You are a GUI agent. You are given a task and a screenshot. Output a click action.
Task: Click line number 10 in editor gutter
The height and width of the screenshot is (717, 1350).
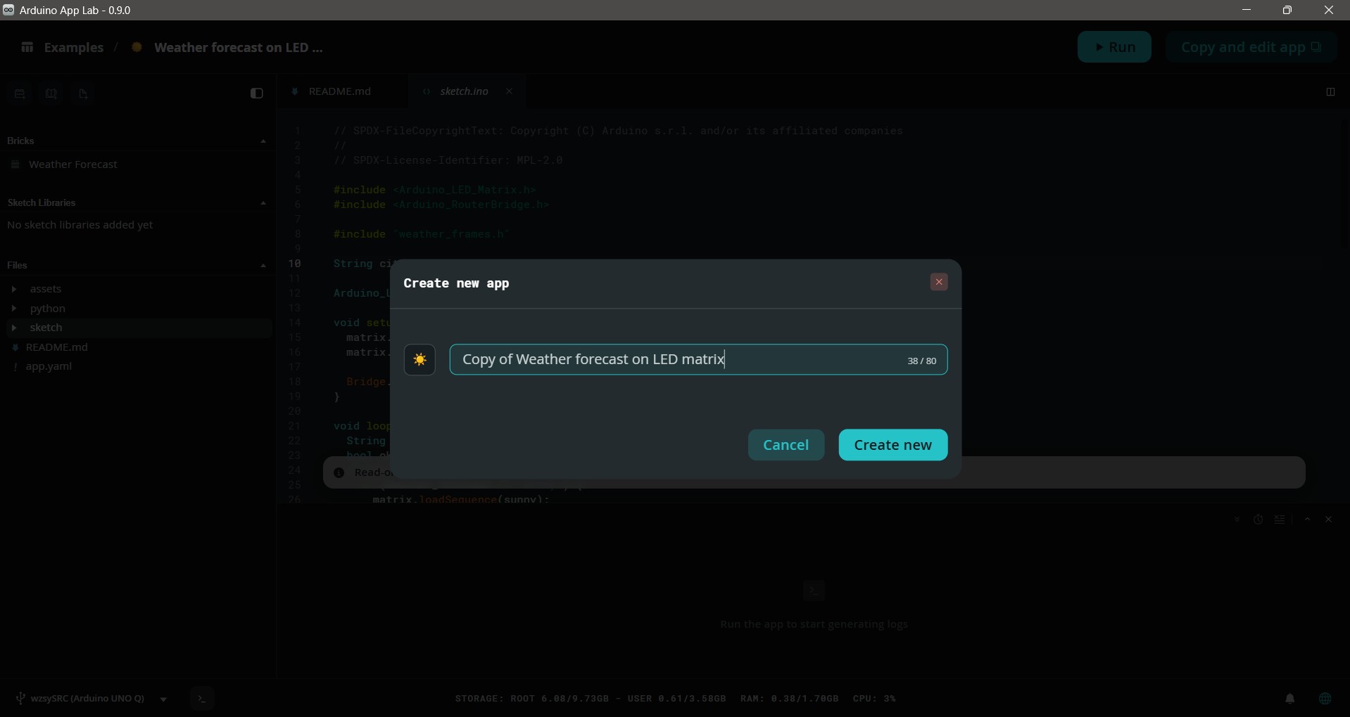[295, 264]
